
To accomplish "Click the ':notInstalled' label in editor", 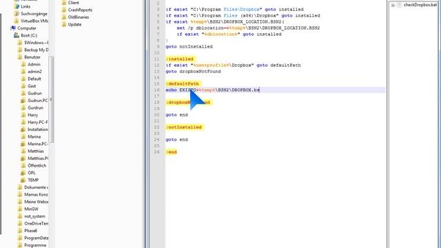I will click(x=184, y=127).
